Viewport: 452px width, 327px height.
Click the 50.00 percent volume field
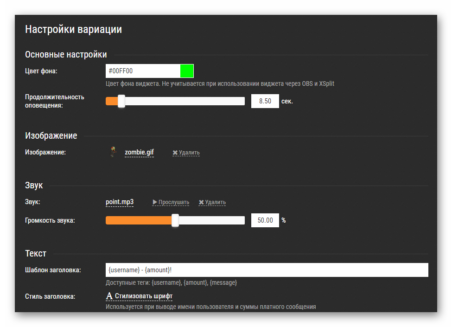click(x=265, y=220)
